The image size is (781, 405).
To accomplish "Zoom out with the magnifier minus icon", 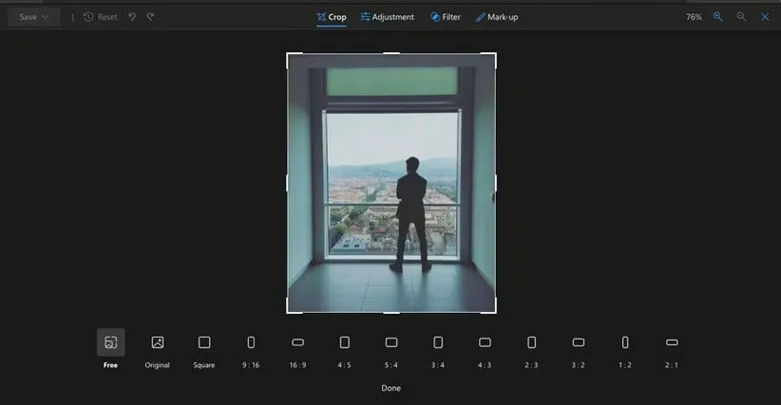I will [x=742, y=17].
